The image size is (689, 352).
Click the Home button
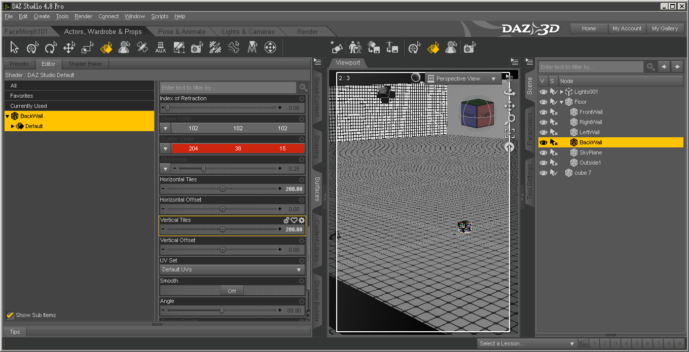point(589,28)
